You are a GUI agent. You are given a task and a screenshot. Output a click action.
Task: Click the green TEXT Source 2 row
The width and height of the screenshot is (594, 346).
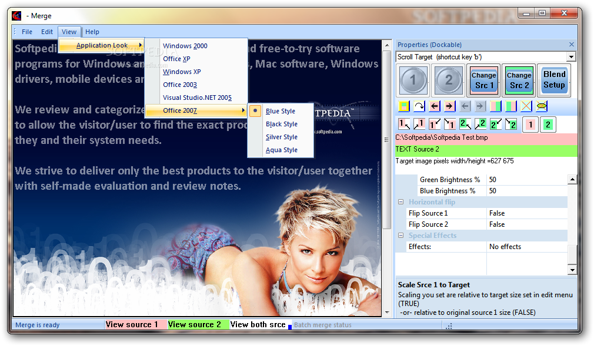486,150
